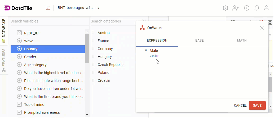The width and height of the screenshot is (274, 118).
Task: Open the user profile icon
Action: [x=267, y=8]
